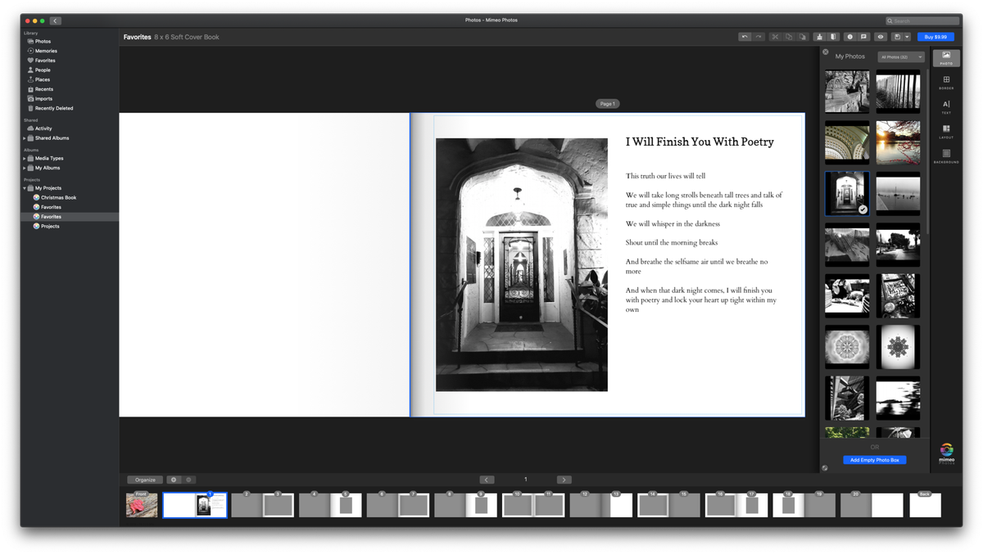Toggle Organize mode at the bottom
This screenshot has width=983, height=554.
click(144, 480)
